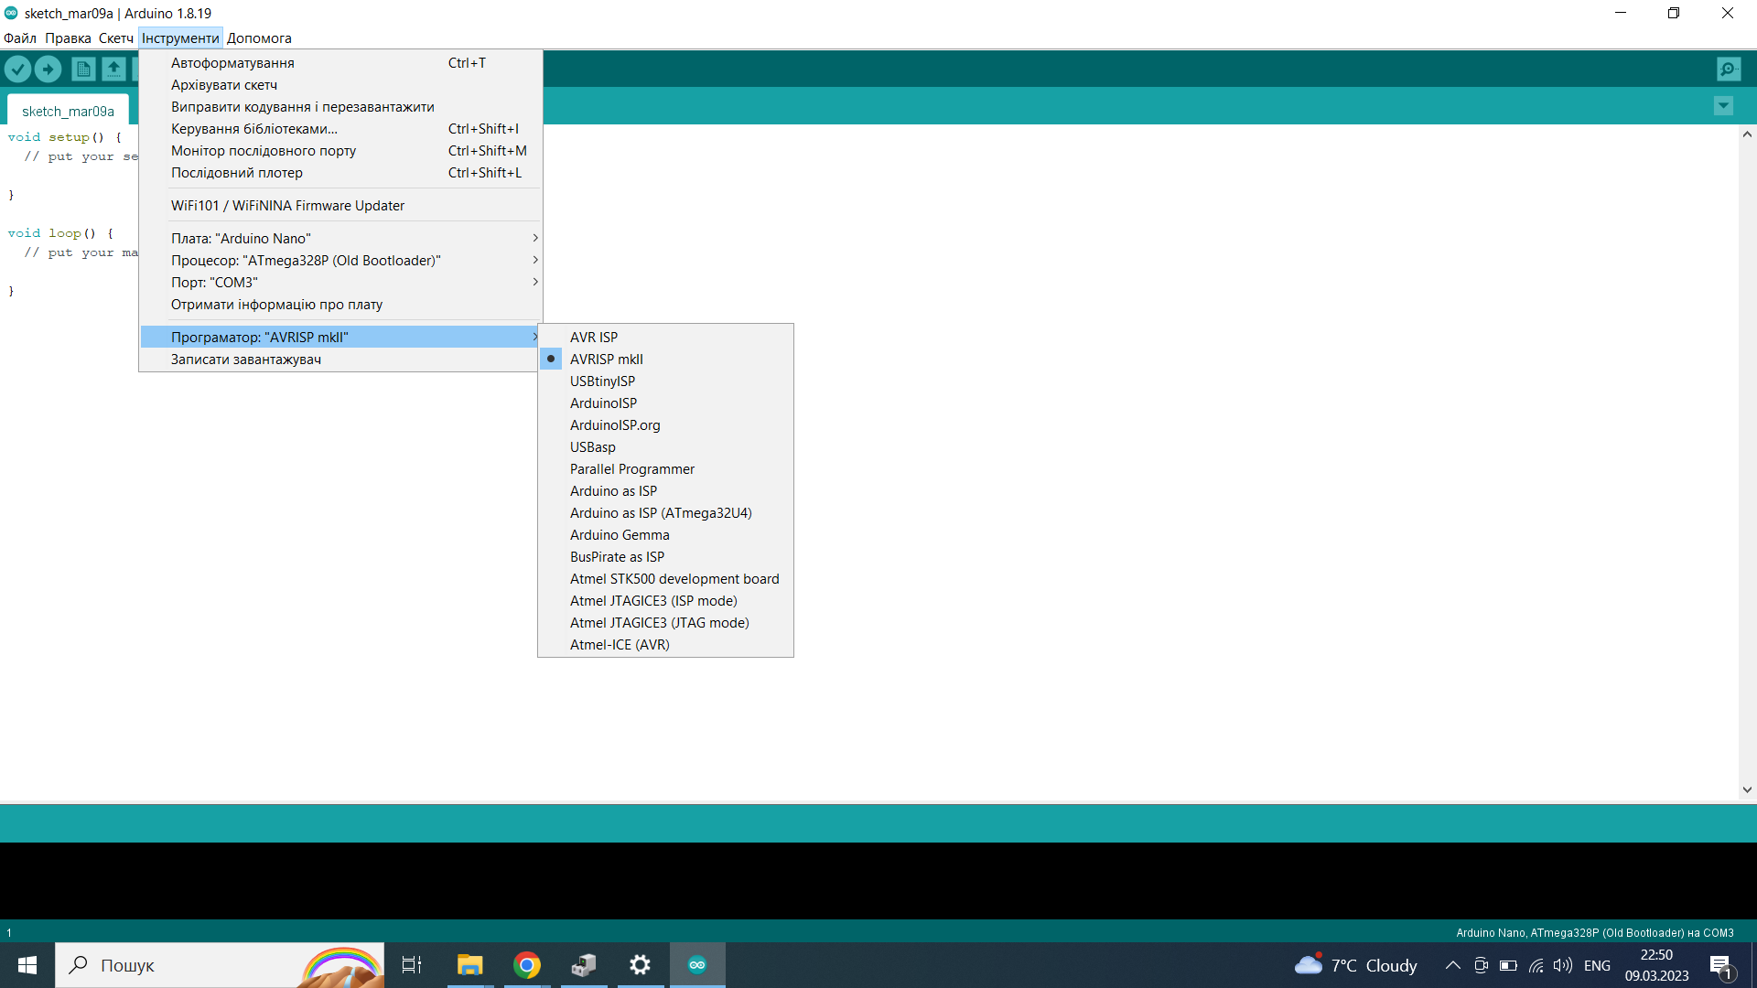Open Chrome from the taskbar
Image resolution: width=1757 pixels, height=988 pixels.
(x=527, y=965)
